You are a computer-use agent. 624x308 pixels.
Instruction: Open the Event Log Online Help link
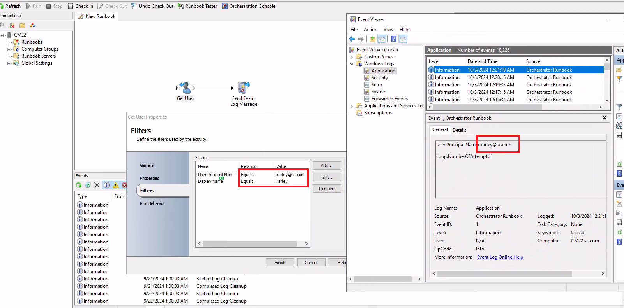tap(500, 257)
